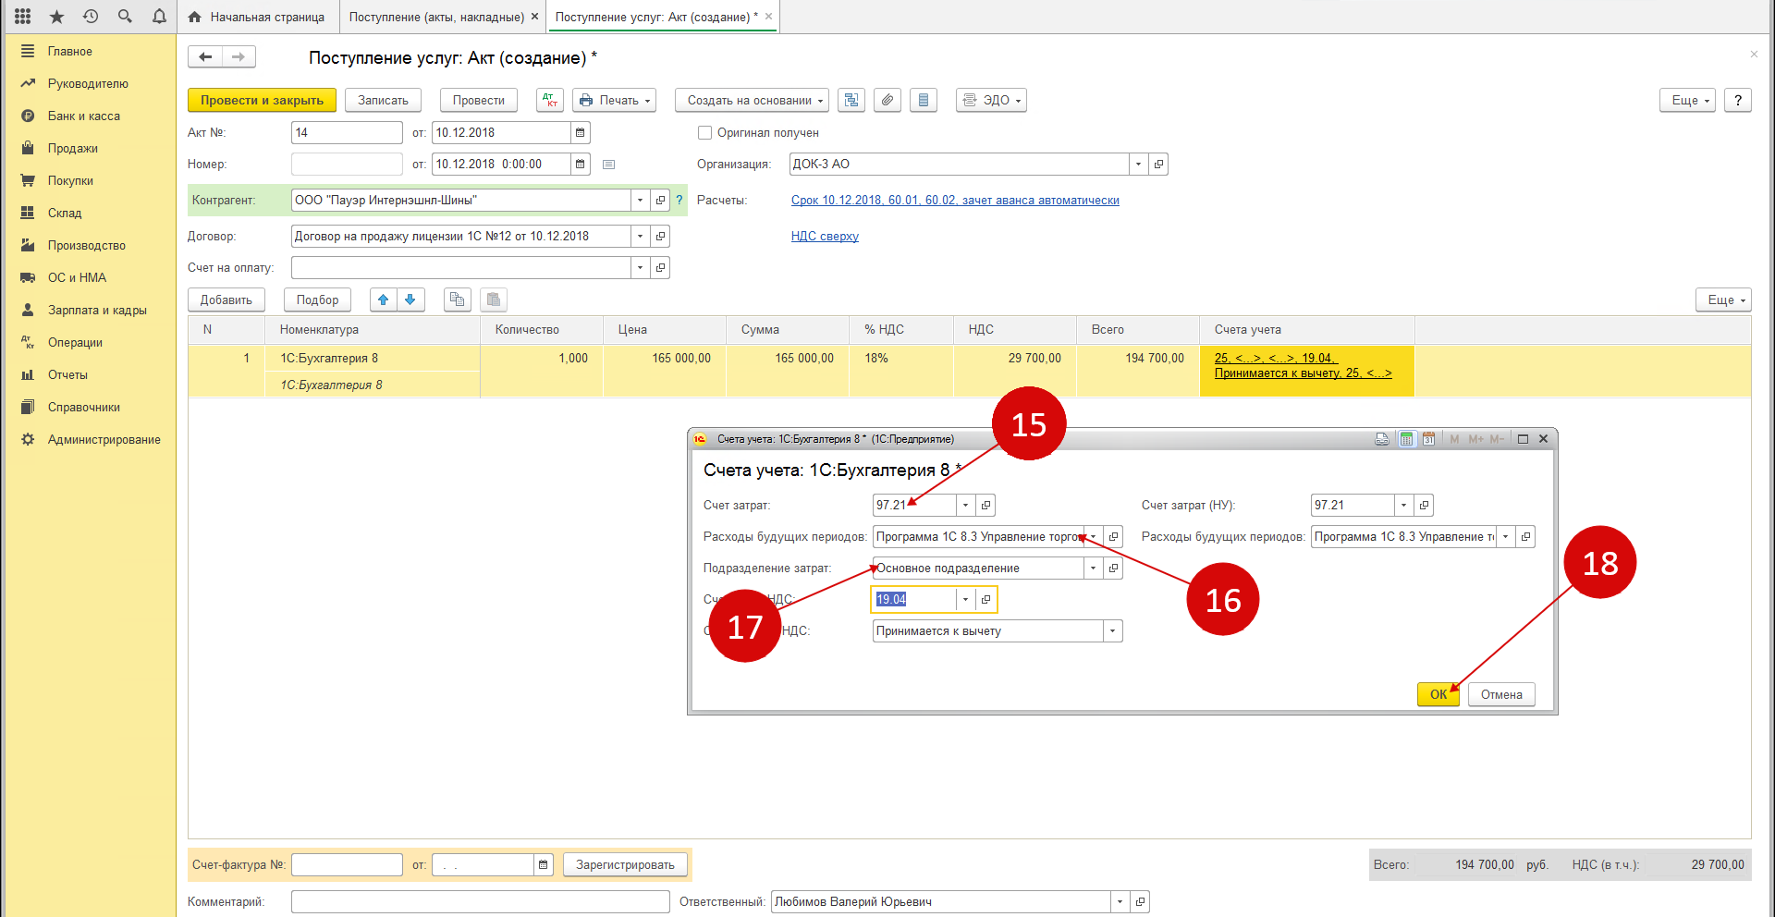Viewport: 1775px width, 917px height.
Task: Expand Договор dropdown list
Action: pos(640,237)
